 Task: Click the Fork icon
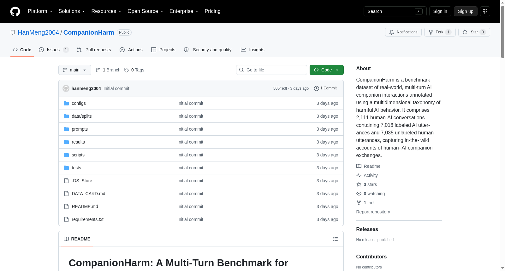coord(431,32)
